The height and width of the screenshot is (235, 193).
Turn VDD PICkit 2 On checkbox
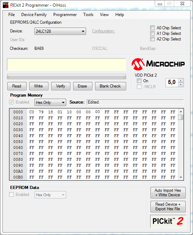coord(139,81)
